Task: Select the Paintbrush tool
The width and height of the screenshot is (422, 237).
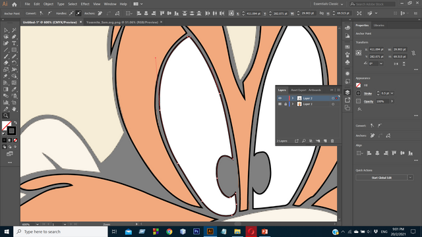Action: tap(6, 57)
